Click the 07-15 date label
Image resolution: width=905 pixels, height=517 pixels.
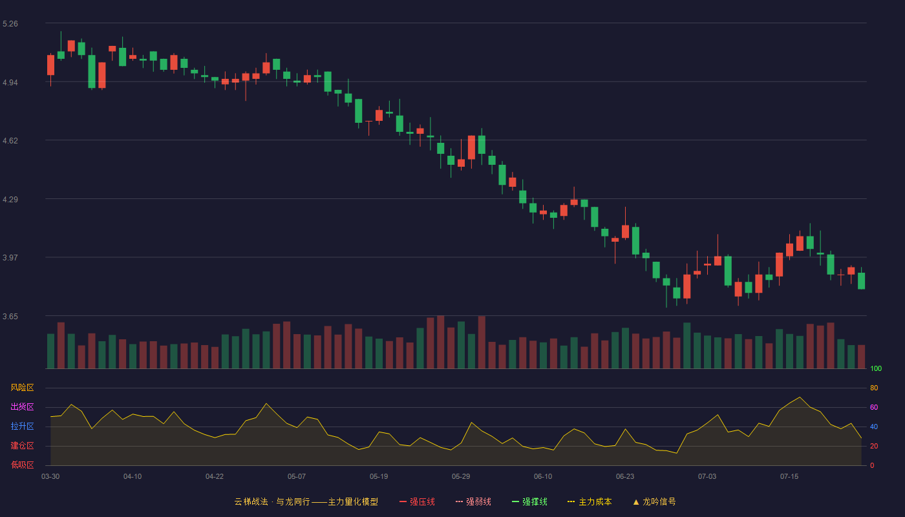pos(789,476)
